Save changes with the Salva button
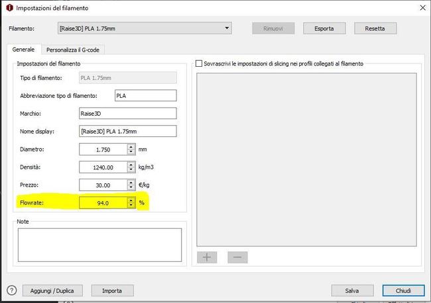Image resolution: width=431 pixels, height=303 pixels. point(351,290)
